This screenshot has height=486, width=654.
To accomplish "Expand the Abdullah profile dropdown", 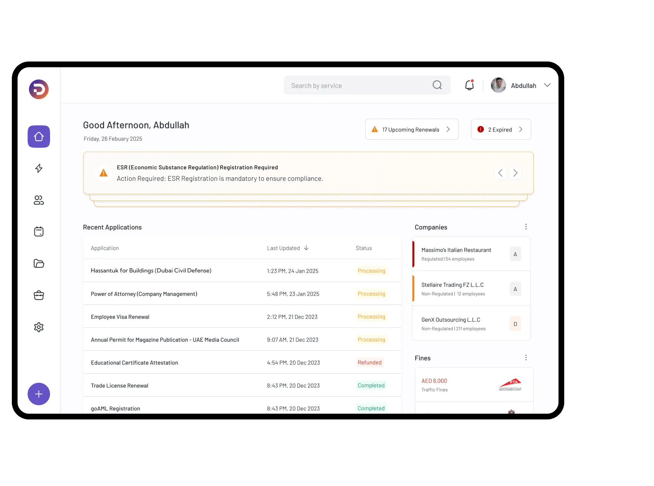I will click(547, 85).
